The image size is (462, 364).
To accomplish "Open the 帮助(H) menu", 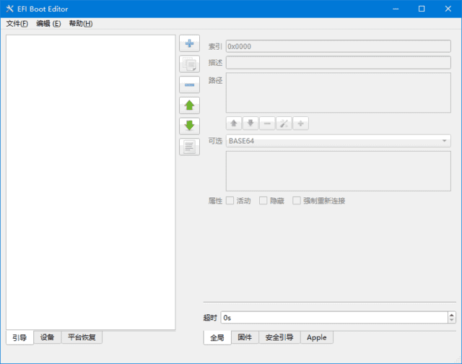I will [80, 24].
